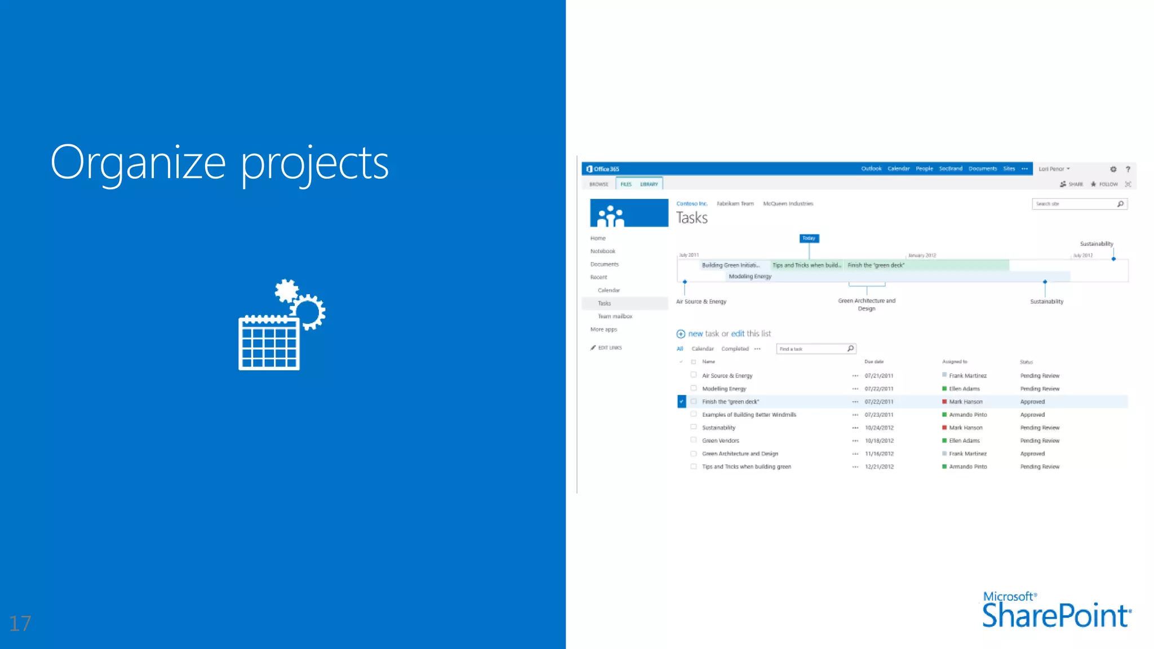The height and width of the screenshot is (649, 1154).
Task: Click the new task plus icon
Action: [681, 334]
